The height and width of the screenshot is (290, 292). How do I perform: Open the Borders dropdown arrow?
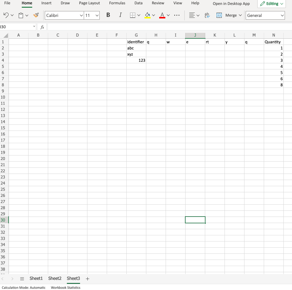click(x=138, y=15)
